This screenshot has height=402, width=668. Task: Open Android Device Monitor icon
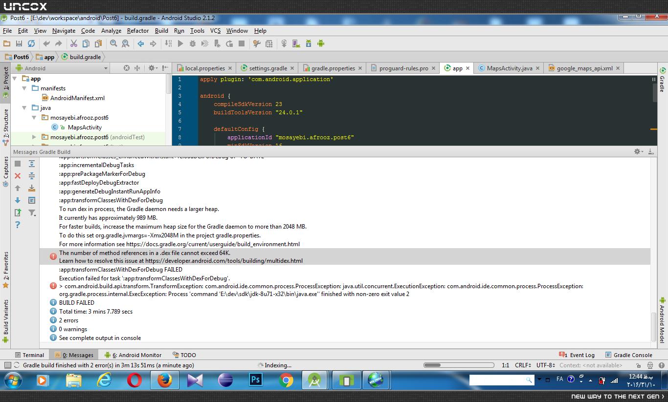[321, 43]
